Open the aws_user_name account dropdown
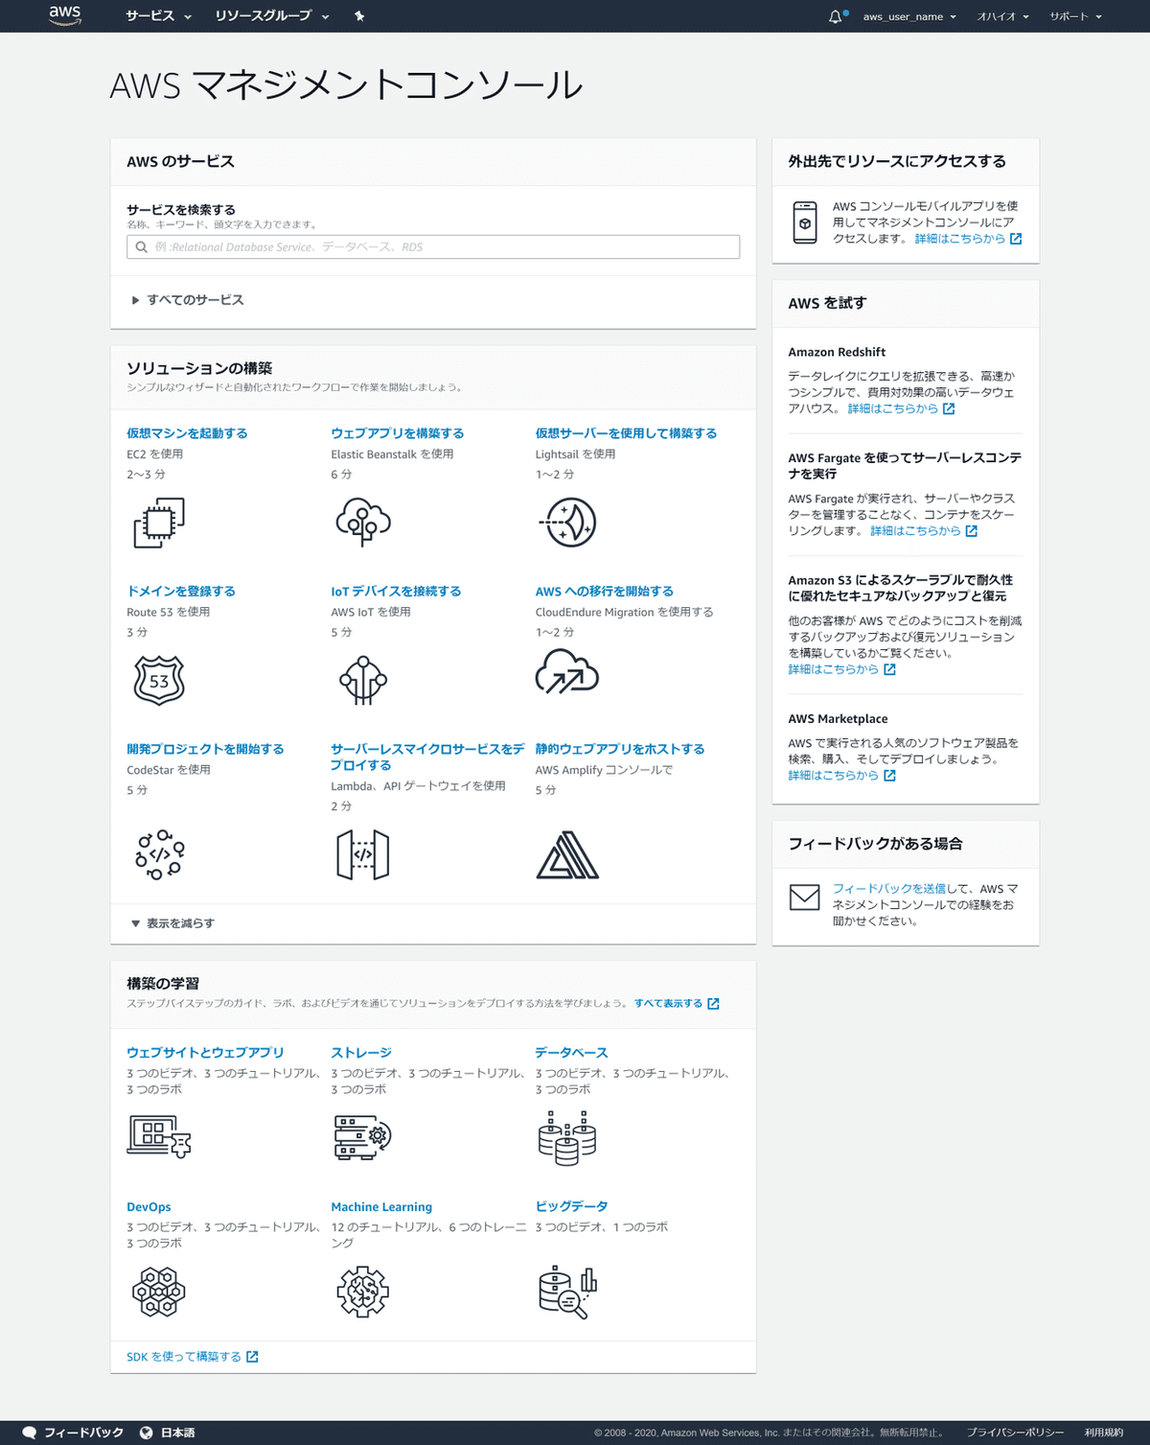This screenshot has width=1150, height=1445. (909, 16)
